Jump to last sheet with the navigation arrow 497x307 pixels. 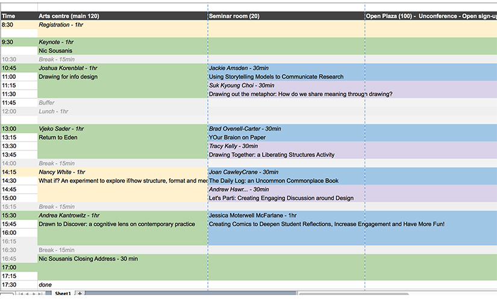[40, 294]
